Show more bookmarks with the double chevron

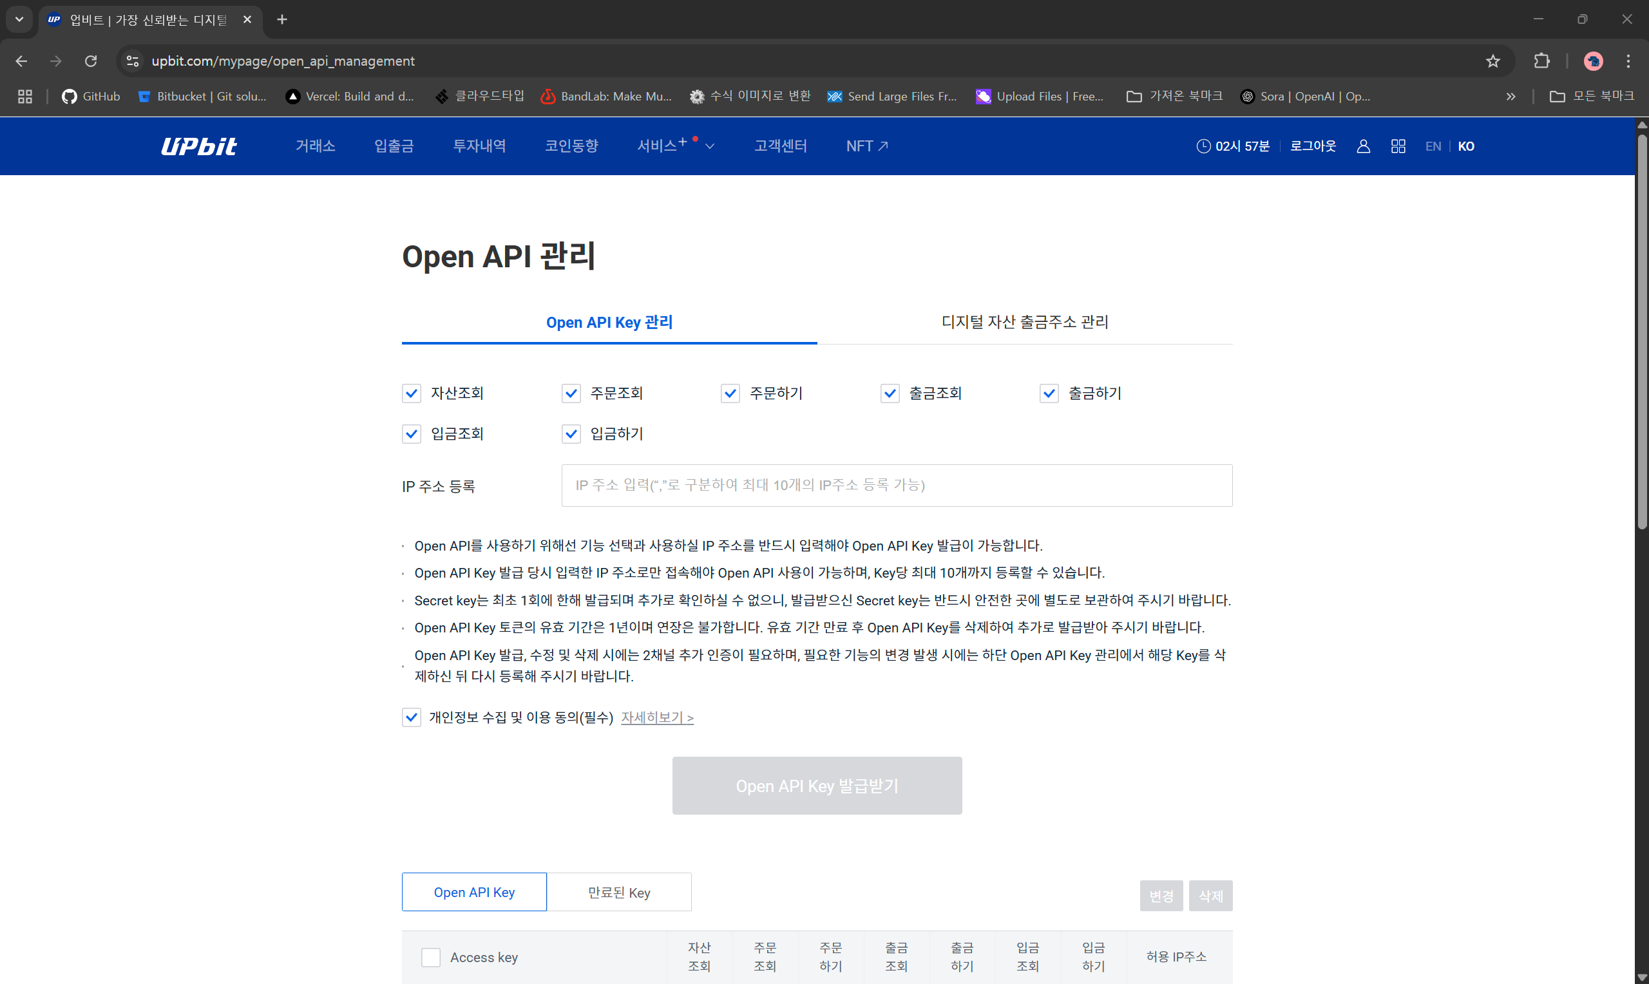click(1511, 97)
